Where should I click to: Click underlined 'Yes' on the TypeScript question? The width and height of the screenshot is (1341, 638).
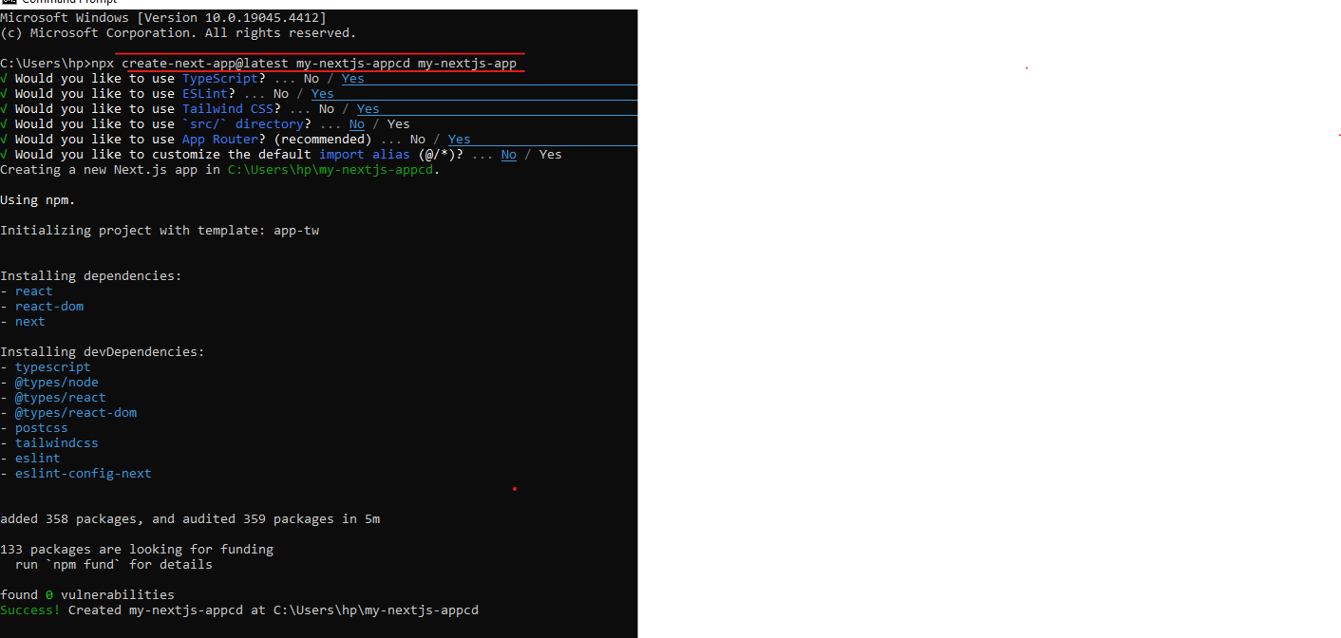pos(353,79)
